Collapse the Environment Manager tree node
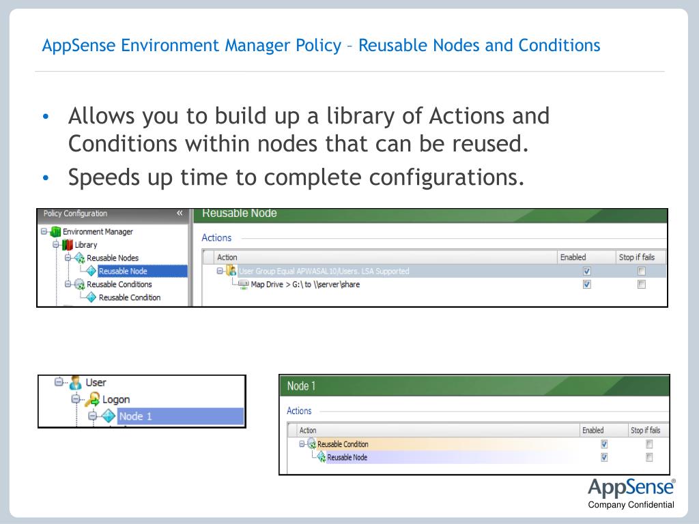The width and height of the screenshot is (699, 524). click(x=44, y=232)
